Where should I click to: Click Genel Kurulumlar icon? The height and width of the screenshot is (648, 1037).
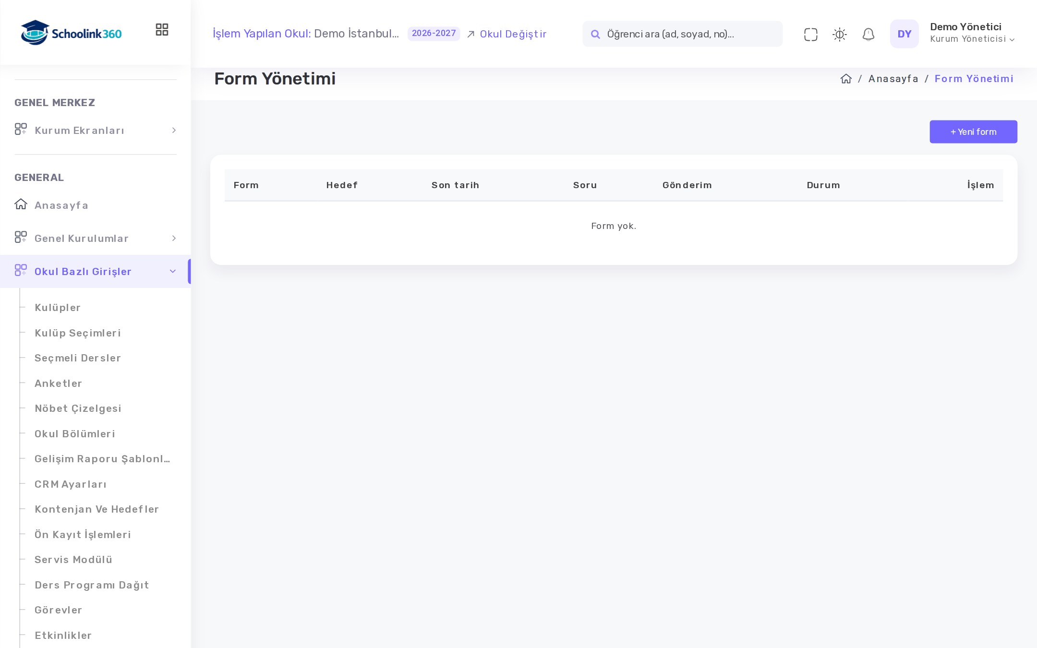[21, 237]
